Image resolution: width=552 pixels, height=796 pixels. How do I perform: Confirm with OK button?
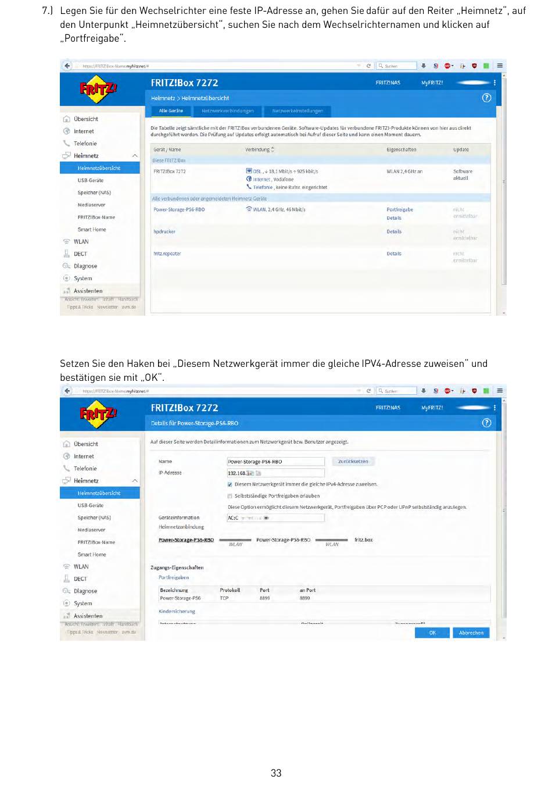tap(432, 633)
